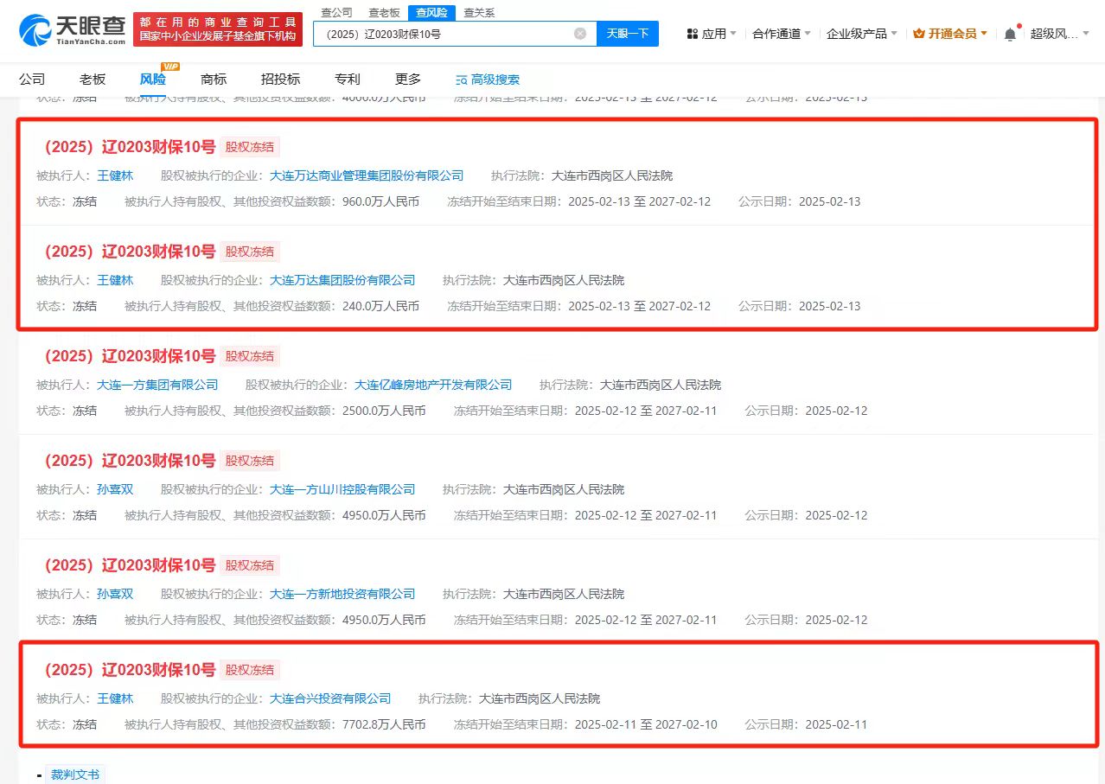Image resolution: width=1105 pixels, height=784 pixels.
Task: Open 高级搜索 advanced search icon
Action: [462, 80]
